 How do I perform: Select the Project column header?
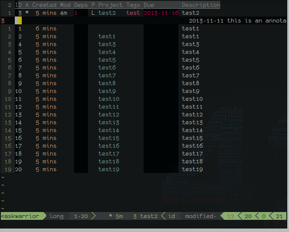[110, 5]
